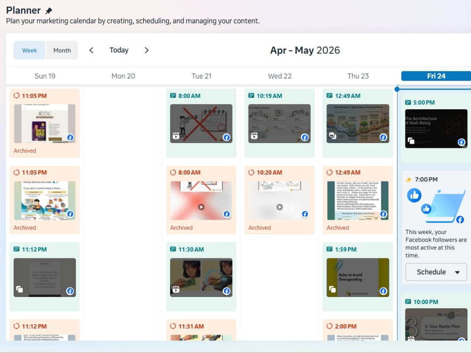This screenshot has width=471, height=353.
Task: Click published post icon at Friday 10:00 PM
Action: point(408,302)
